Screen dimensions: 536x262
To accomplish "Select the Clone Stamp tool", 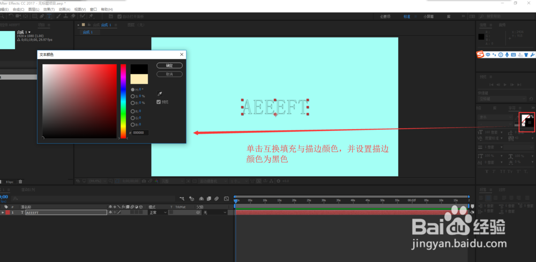I will pos(65,16).
